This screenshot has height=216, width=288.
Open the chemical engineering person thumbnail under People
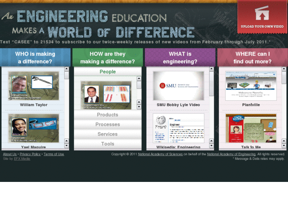coord(106,95)
